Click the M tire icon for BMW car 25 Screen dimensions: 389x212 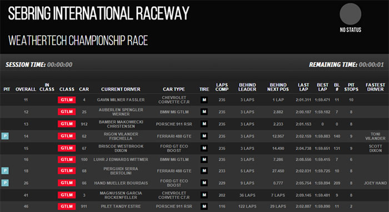pyautogui.click(x=204, y=112)
